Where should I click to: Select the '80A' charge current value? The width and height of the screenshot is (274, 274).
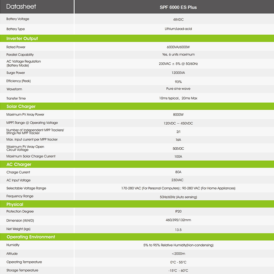coord(178,172)
